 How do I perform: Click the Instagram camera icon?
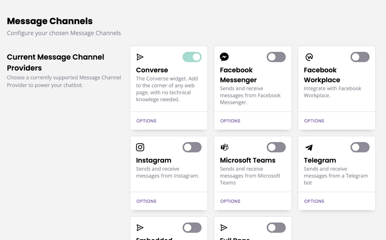click(x=140, y=147)
